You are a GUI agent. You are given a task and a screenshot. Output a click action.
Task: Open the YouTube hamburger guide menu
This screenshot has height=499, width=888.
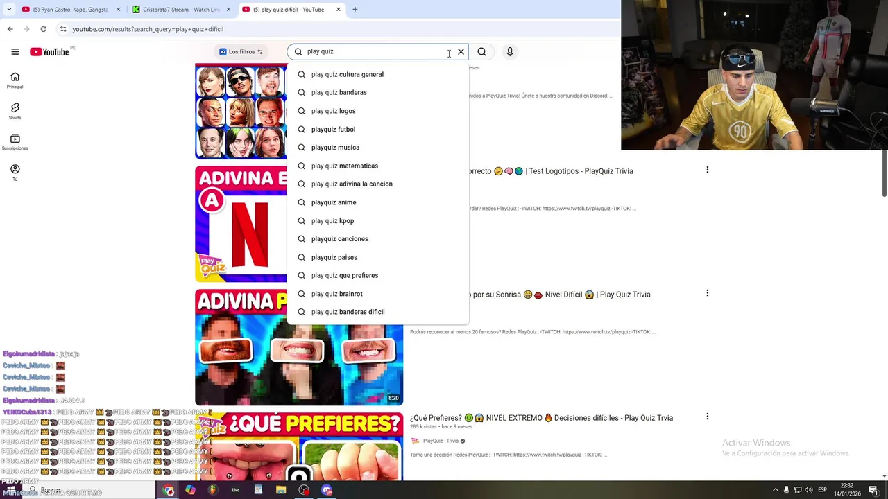15,51
